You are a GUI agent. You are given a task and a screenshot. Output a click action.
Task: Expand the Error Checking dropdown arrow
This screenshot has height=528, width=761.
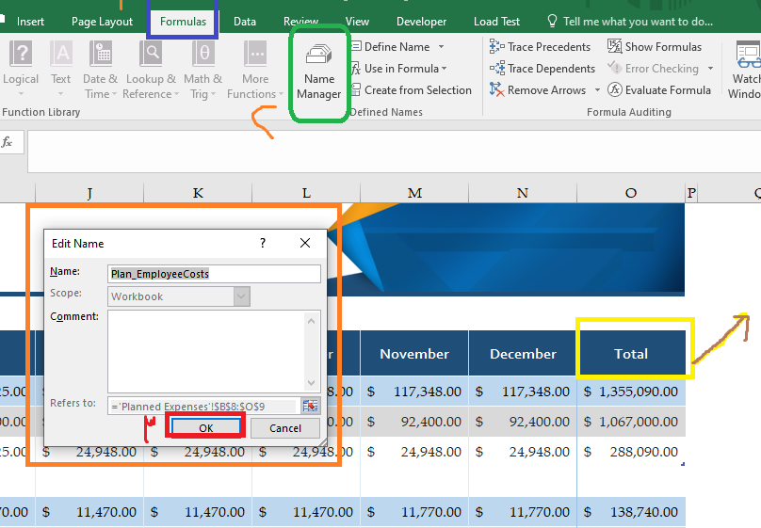click(x=710, y=69)
